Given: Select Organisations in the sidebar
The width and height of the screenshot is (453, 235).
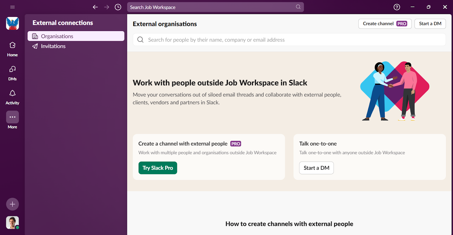Looking at the screenshot, I should [76, 36].
